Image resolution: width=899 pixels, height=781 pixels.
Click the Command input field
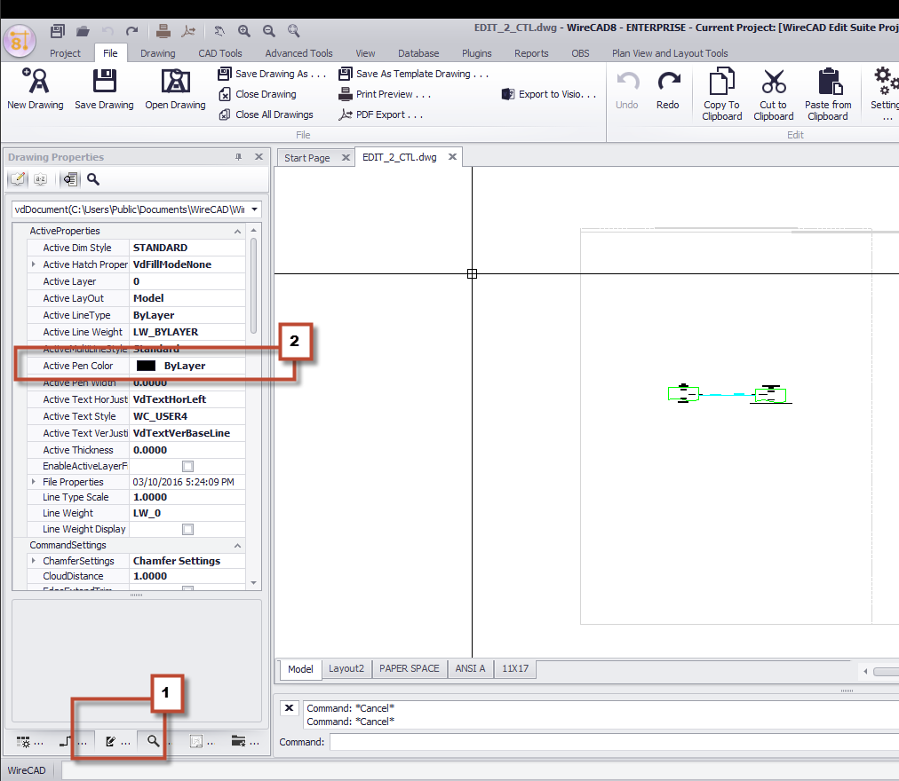614,743
